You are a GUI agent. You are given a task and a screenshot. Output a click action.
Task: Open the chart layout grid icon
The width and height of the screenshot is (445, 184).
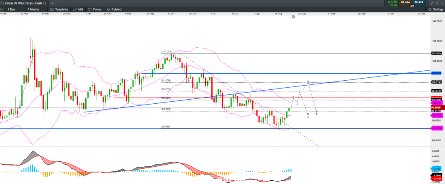click(2, 9)
